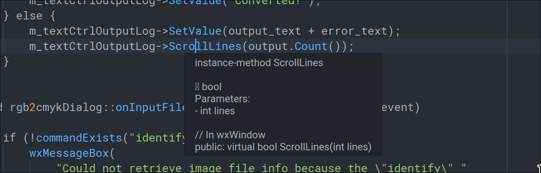Click the 'int lines' parameter in tooltip
The width and height of the screenshot is (541, 173).
pyautogui.click(x=218, y=111)
